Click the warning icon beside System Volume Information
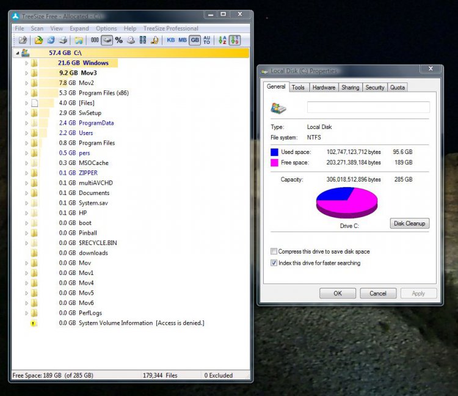This screenshot has width=458, height=396. coord(33,323)
